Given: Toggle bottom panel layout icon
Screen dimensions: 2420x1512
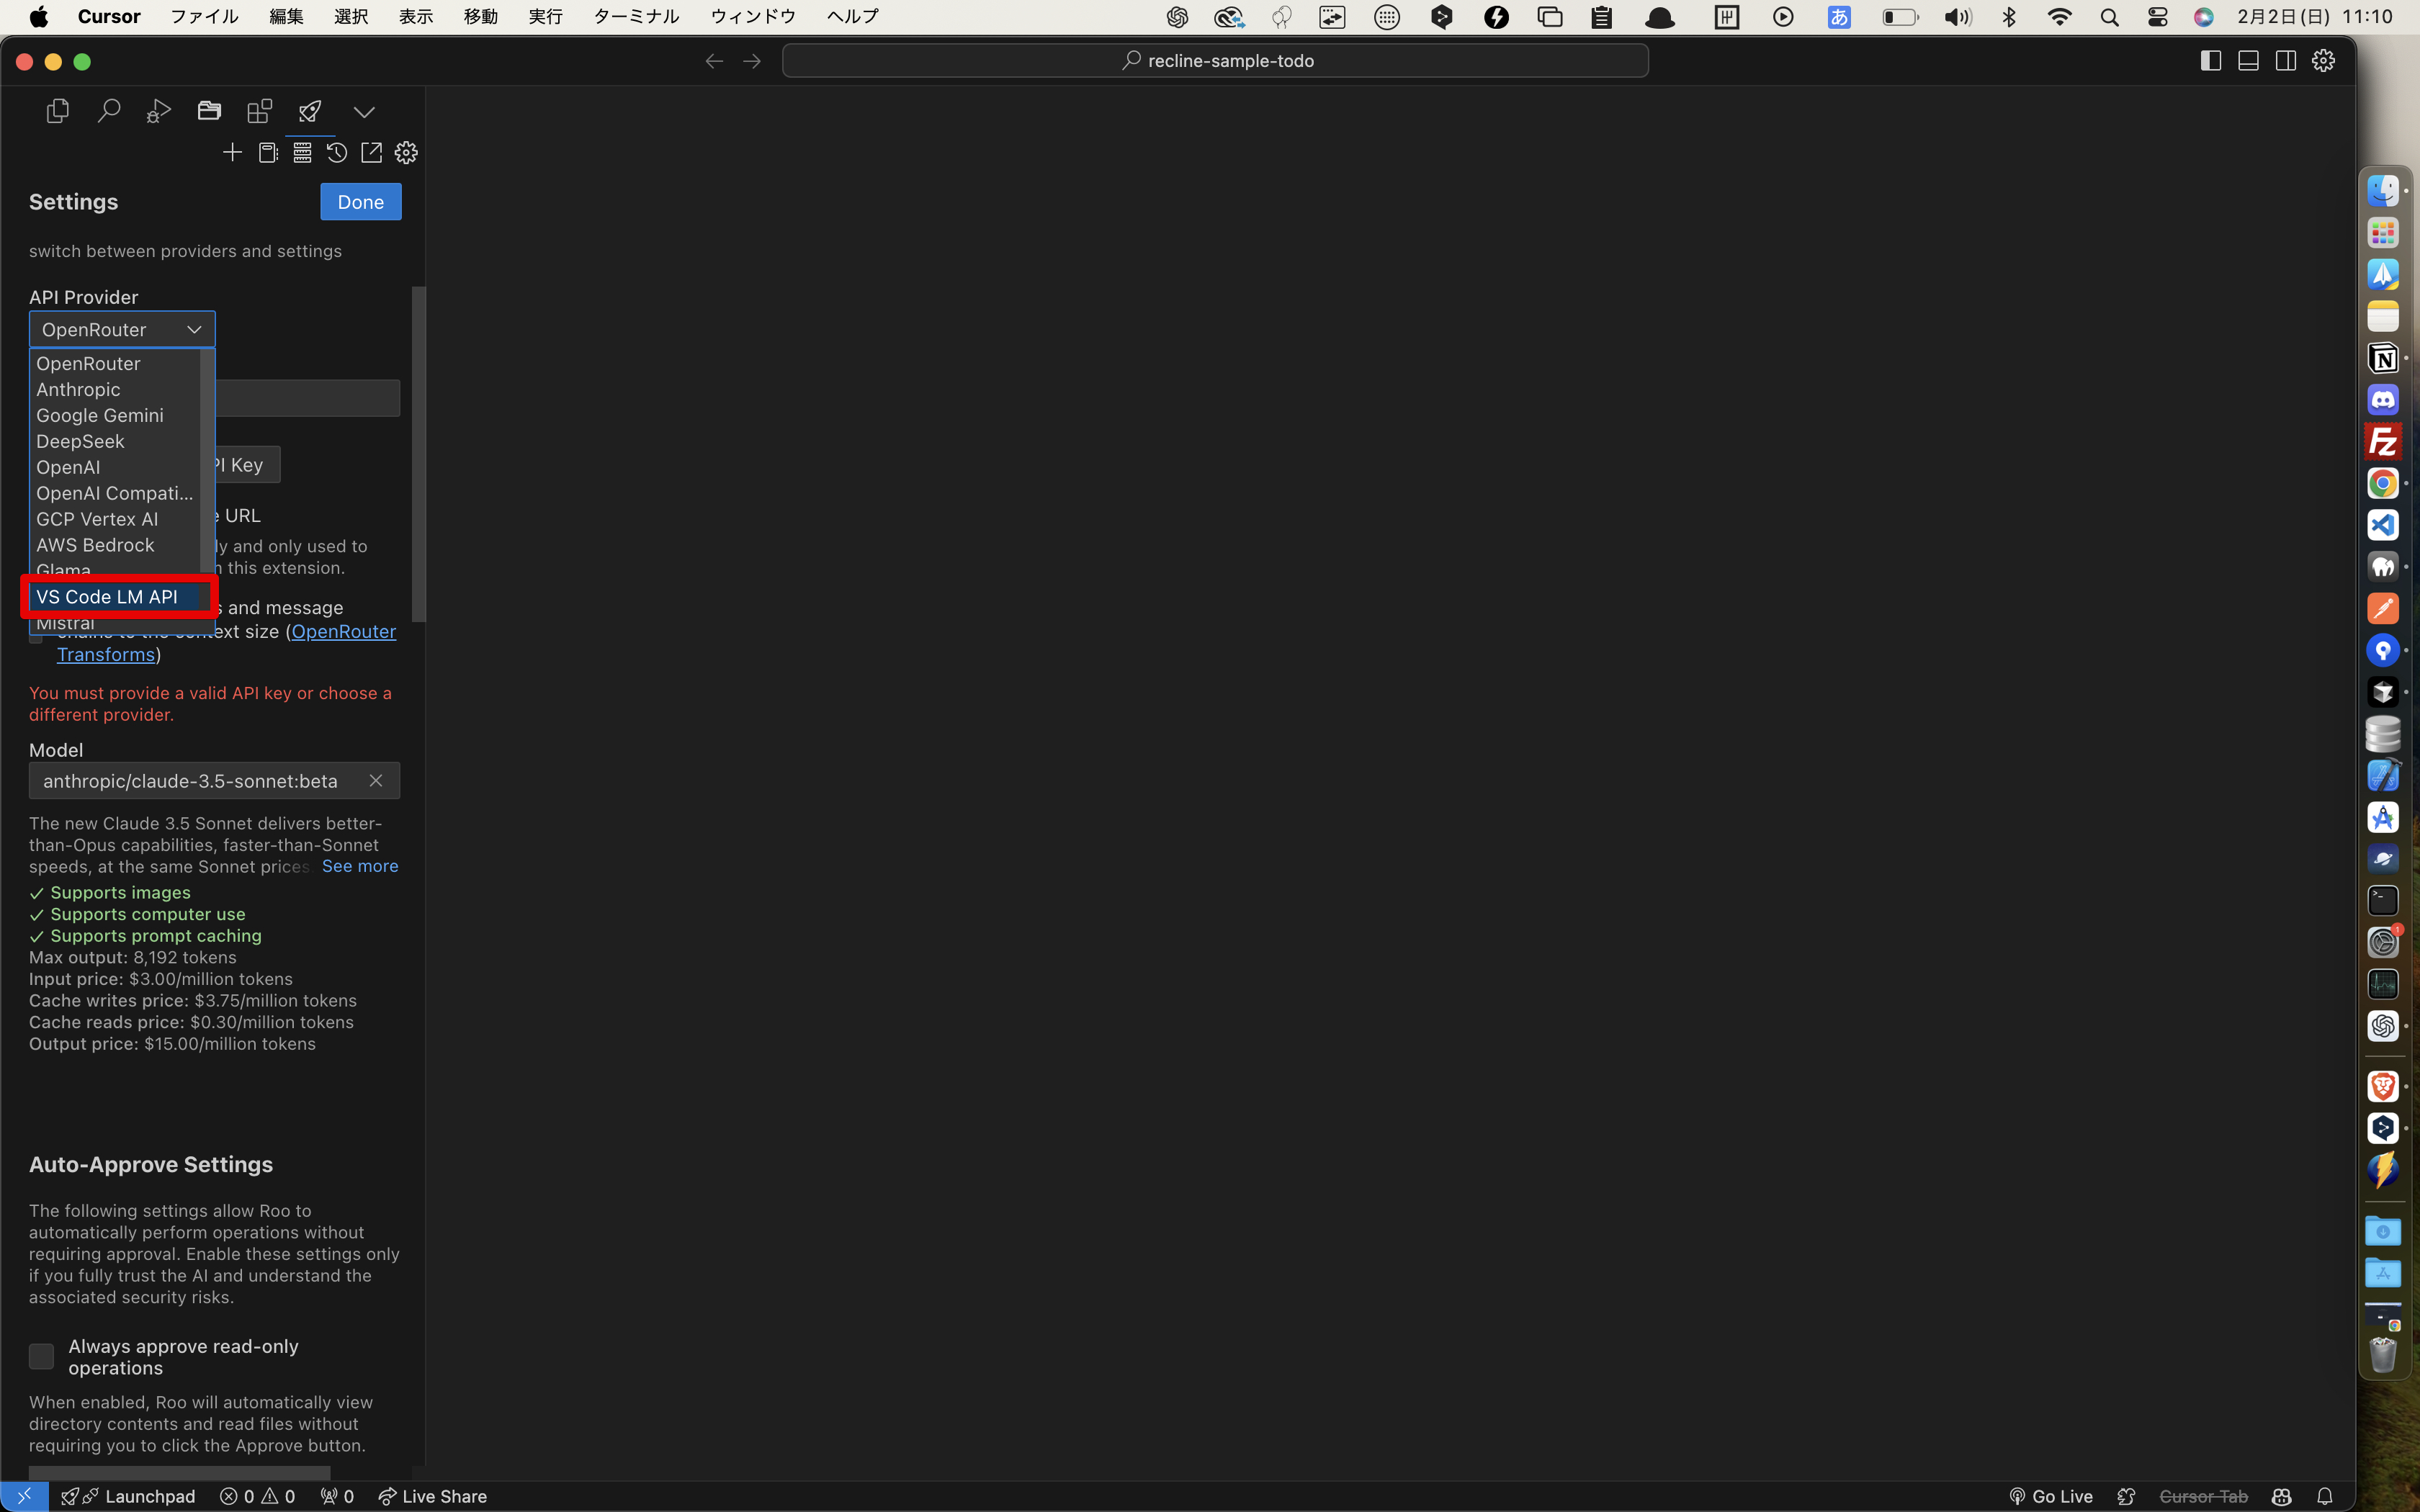Looking at the screenshot, I should (2248, 61).
